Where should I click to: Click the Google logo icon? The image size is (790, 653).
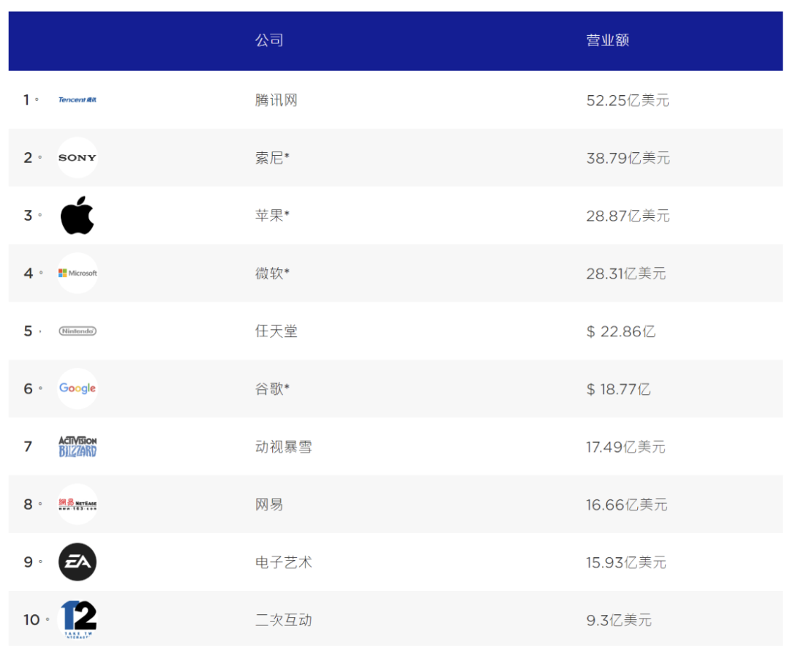click(x=78, y=388)
